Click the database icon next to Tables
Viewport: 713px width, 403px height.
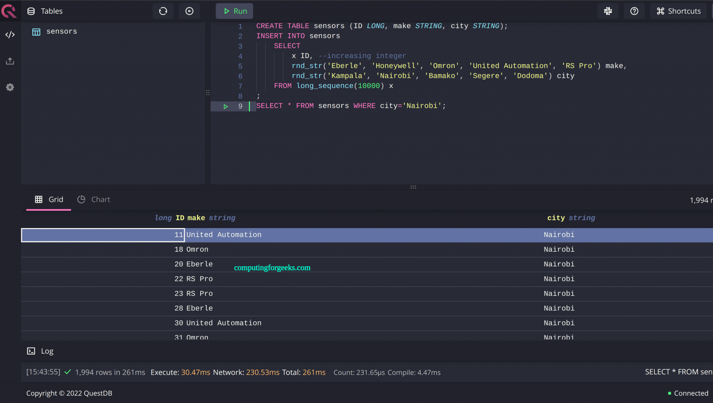point(31,11)
